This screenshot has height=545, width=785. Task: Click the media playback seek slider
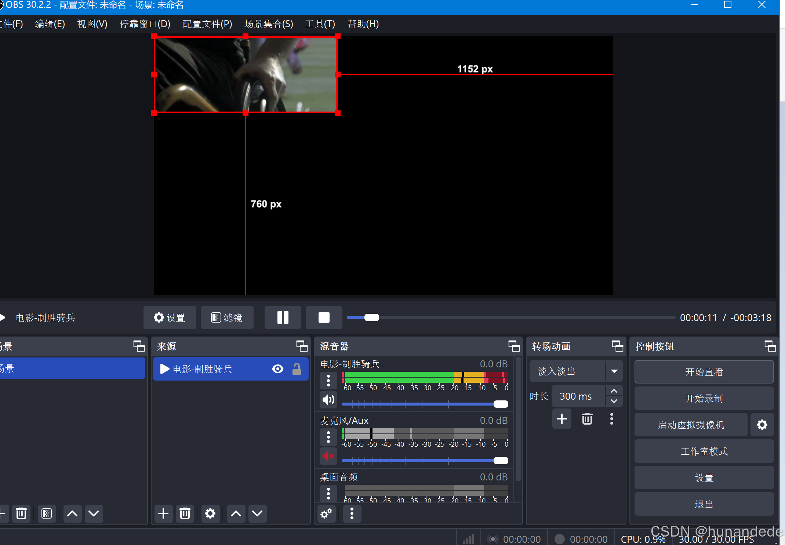pos(510,317)
